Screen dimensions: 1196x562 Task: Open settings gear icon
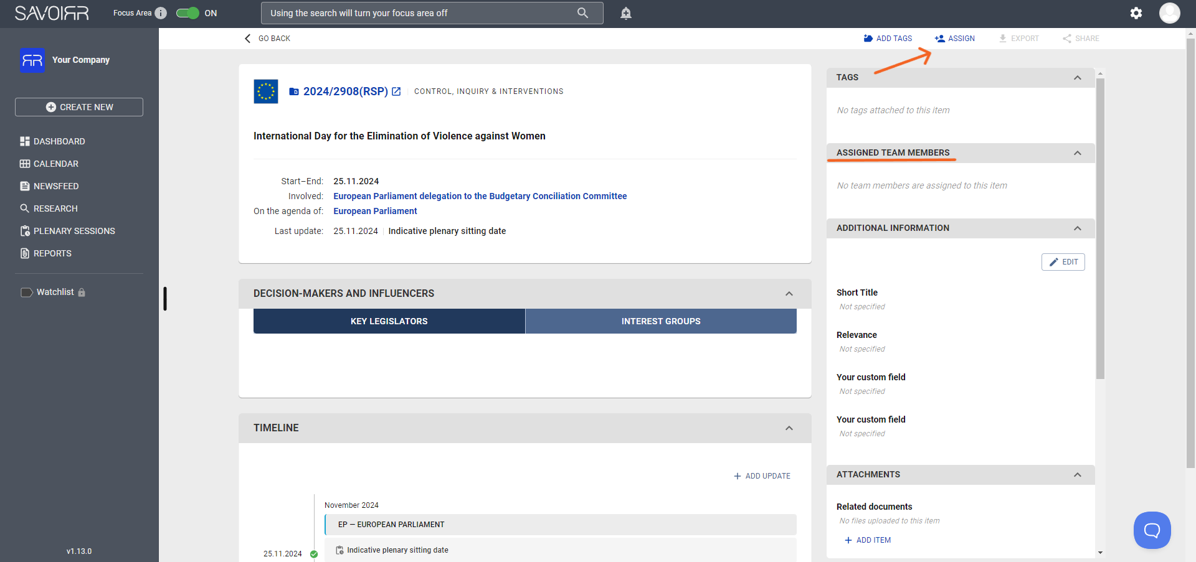coord(1136,13)
